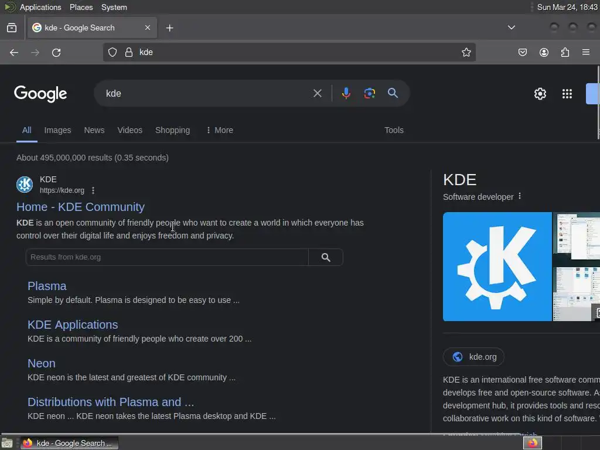This screenshot has height=450, width=600.
Task: Click the site security padlock icon
Action: 129,52
